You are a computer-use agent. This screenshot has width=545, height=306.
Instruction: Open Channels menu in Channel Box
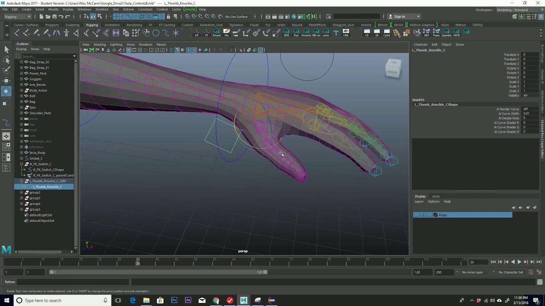421,45
